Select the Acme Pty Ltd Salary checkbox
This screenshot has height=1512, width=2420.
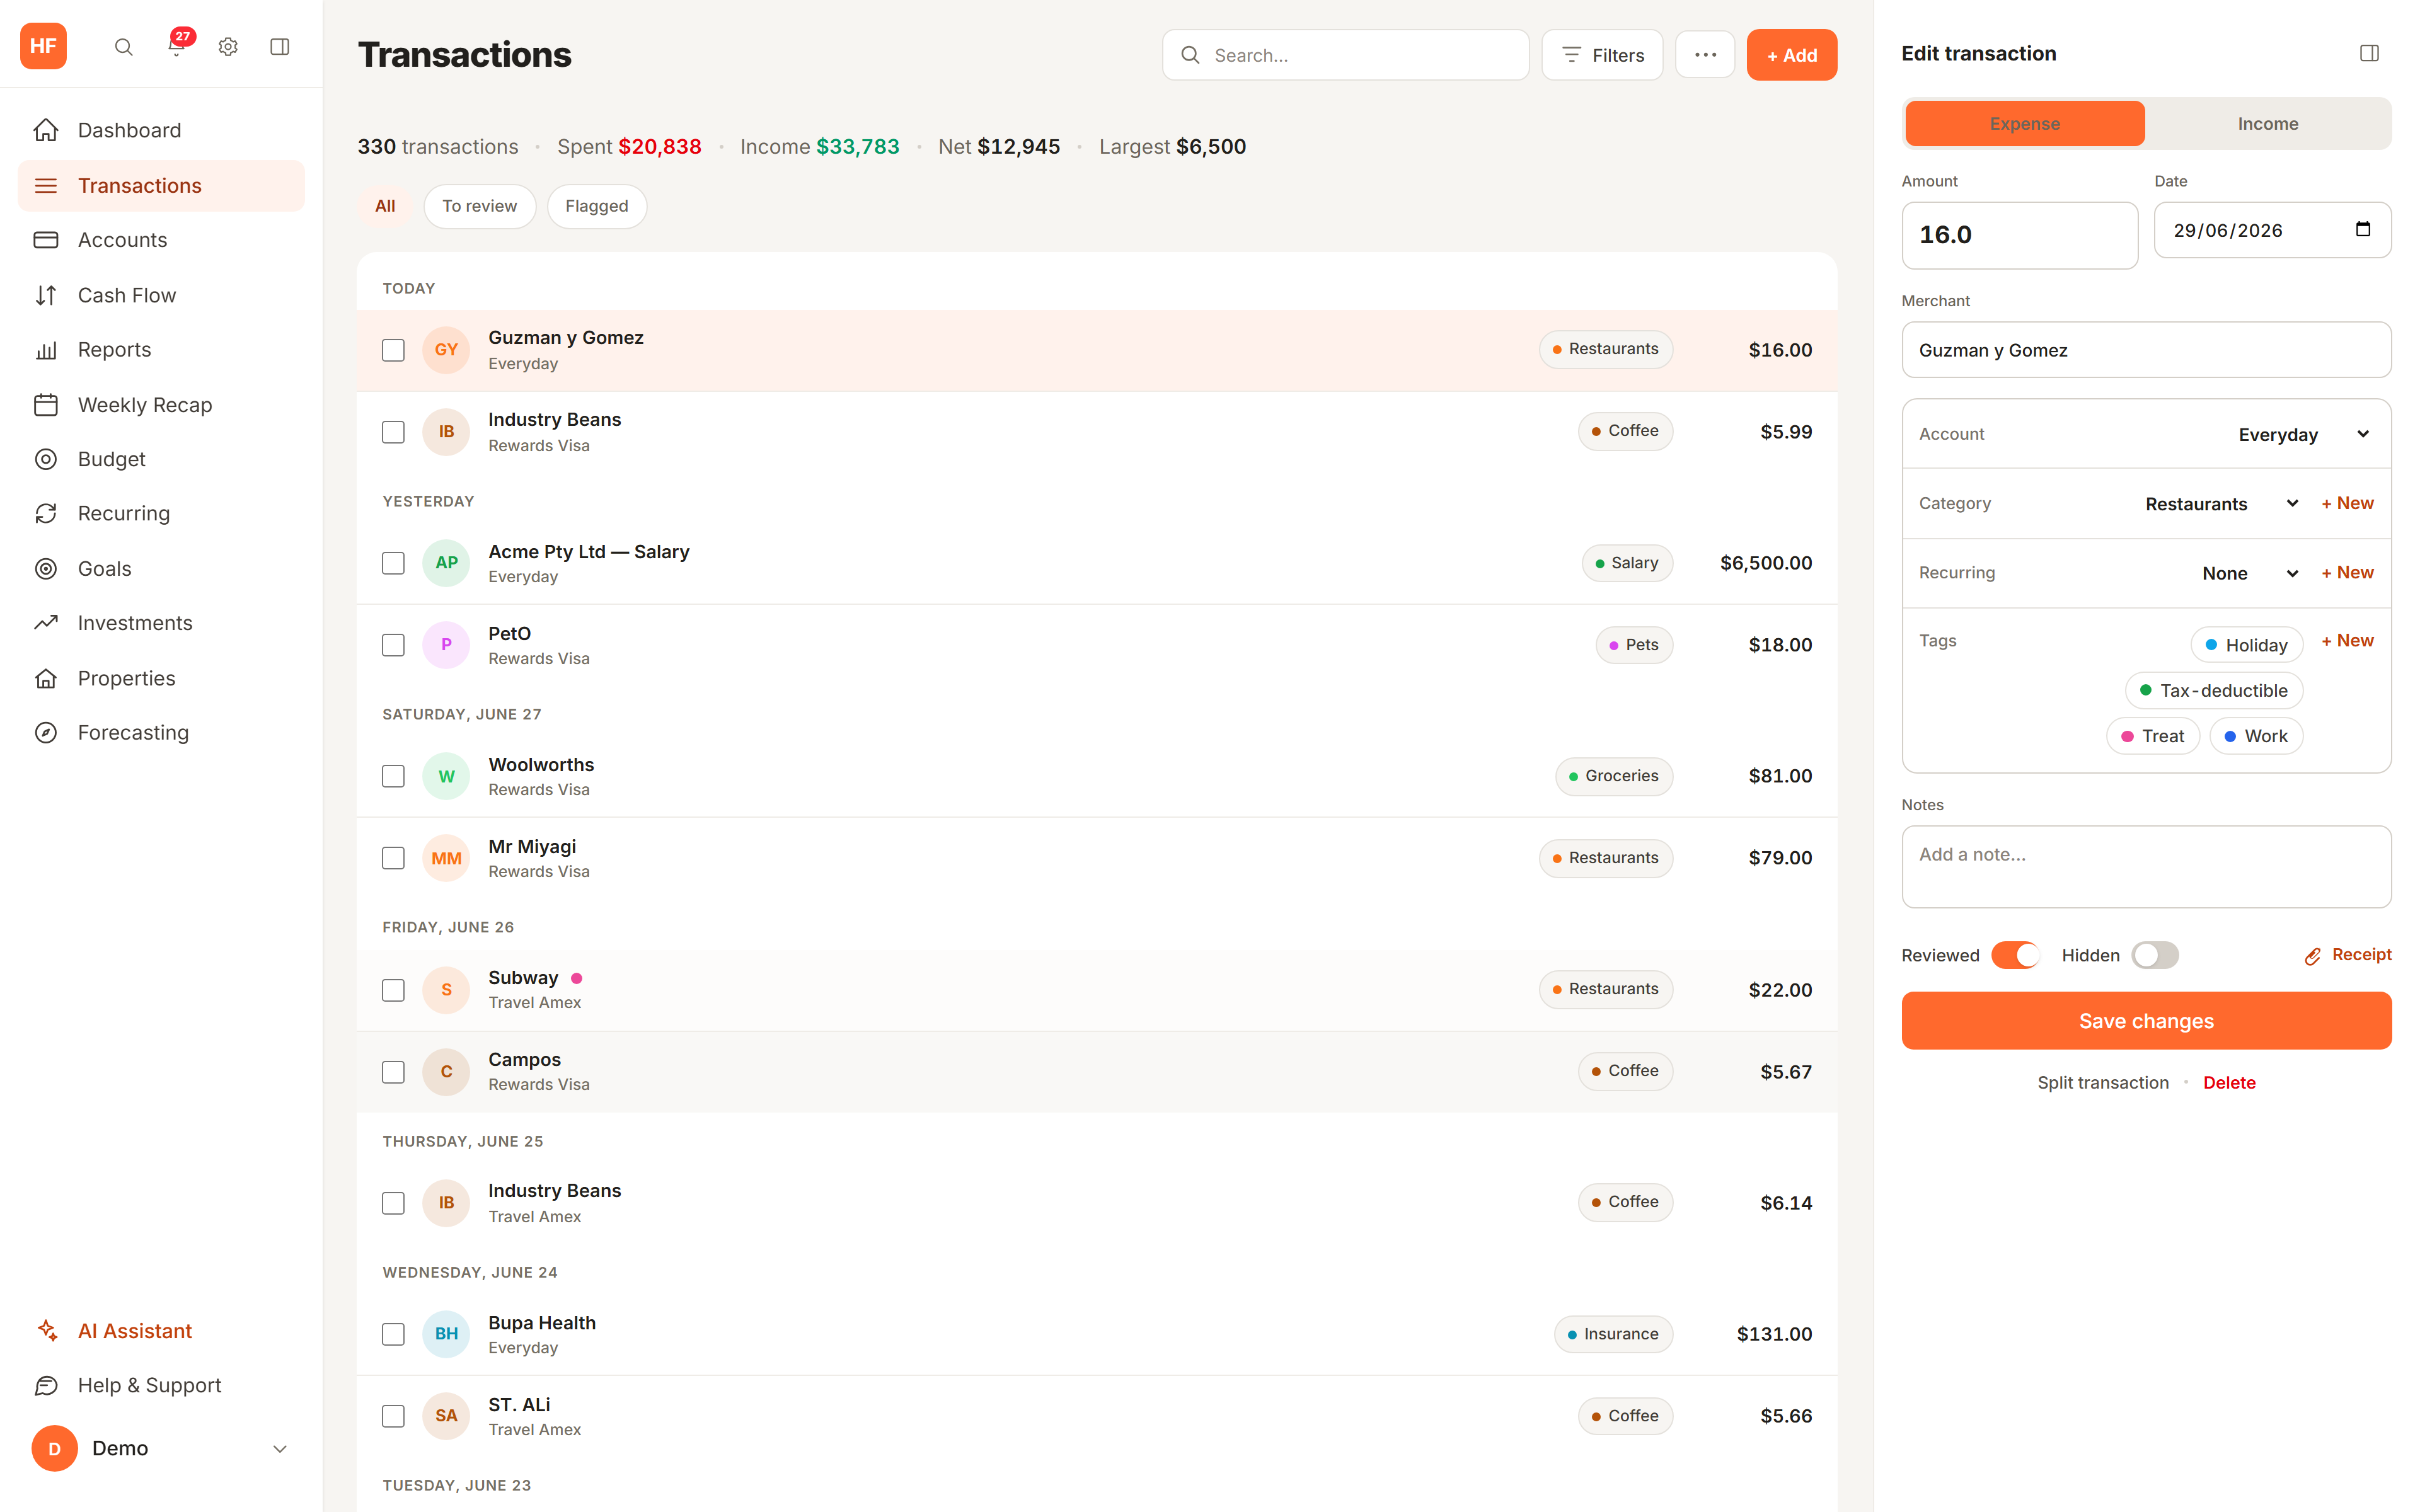pos(393,563)
